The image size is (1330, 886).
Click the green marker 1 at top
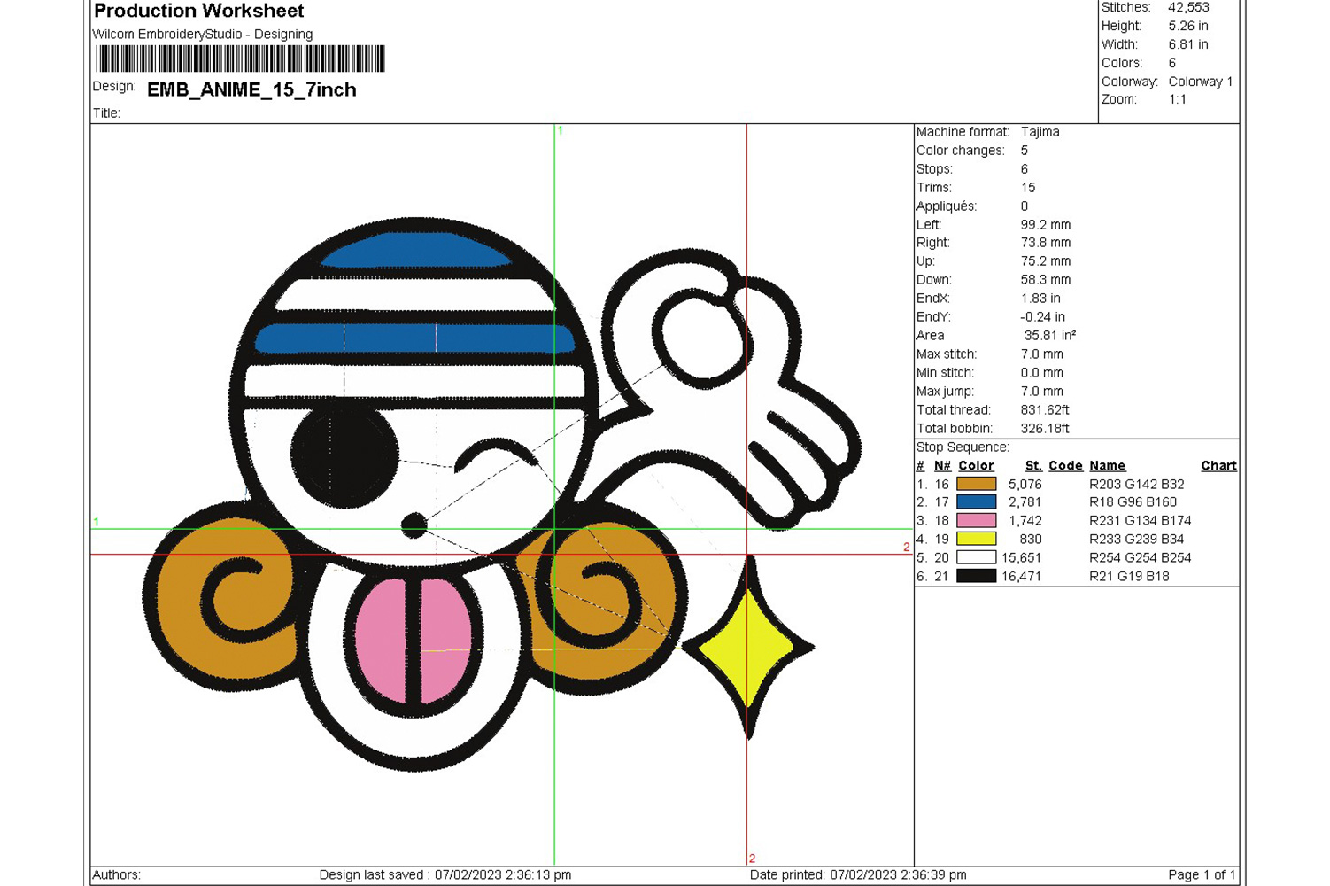(560, 130)
